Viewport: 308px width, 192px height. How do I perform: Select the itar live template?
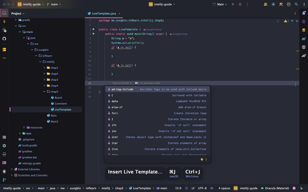[157, 143]
